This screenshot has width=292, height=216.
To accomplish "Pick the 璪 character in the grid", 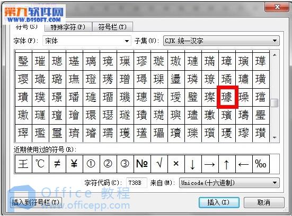I will coord(244,97).
